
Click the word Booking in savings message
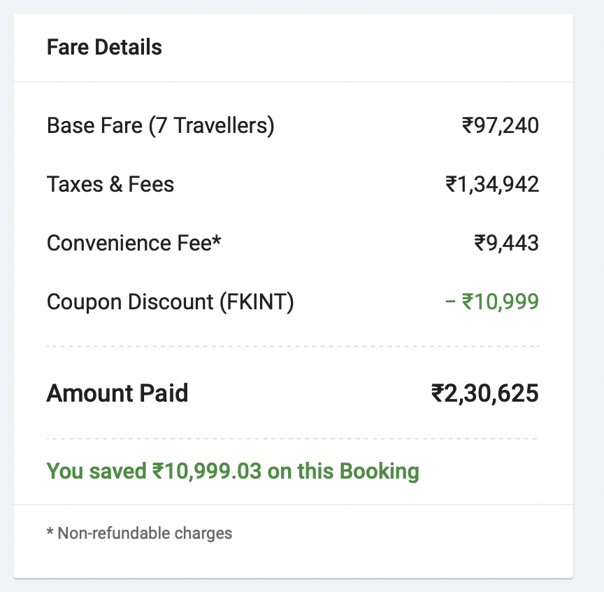379,472
